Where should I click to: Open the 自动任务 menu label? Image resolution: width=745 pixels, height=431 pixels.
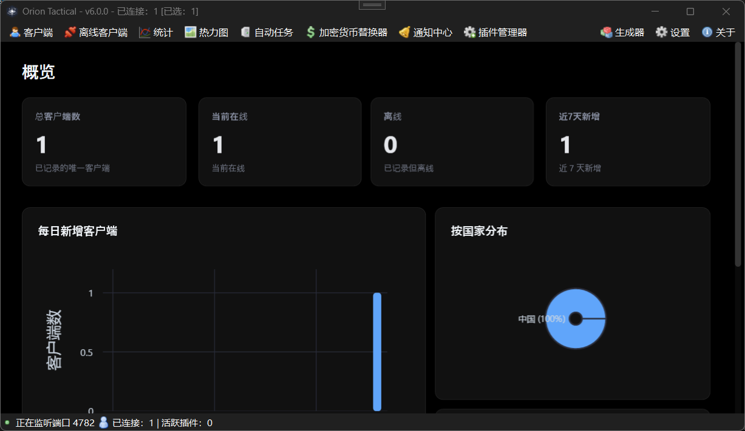(274, 33)
